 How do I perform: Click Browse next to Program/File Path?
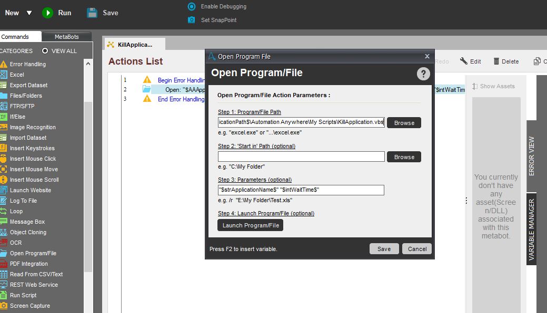coord(404,123)
